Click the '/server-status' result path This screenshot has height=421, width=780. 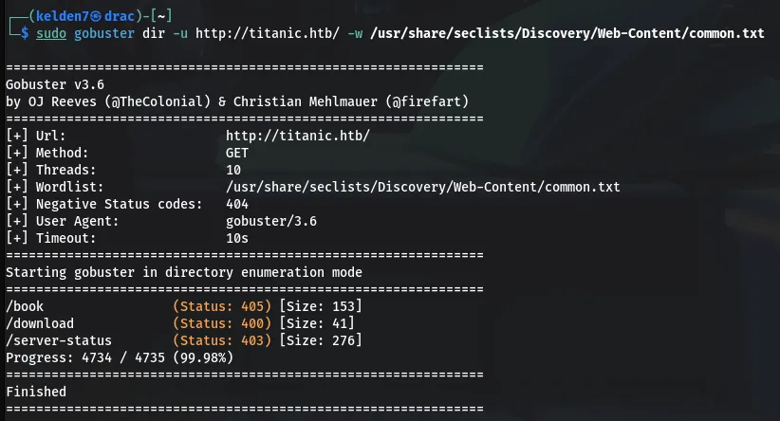(59, 340)
